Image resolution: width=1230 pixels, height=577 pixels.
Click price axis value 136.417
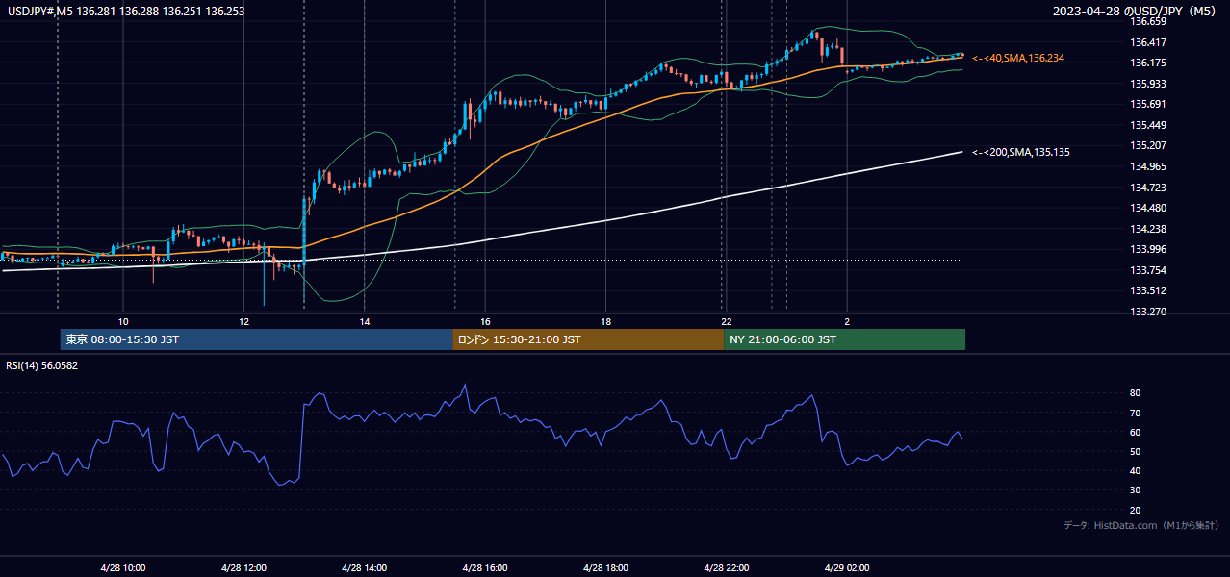click(1148, 42)
